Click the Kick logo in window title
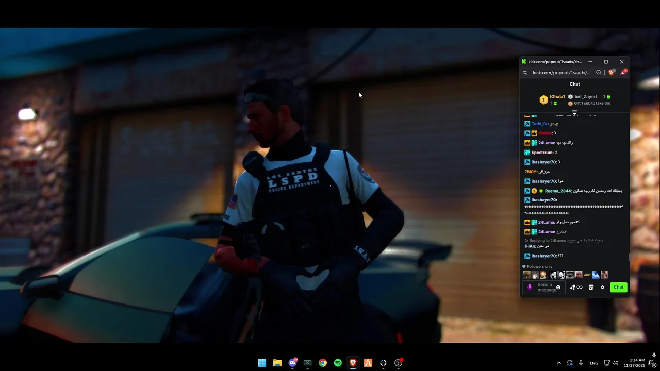 pos(524,62)
